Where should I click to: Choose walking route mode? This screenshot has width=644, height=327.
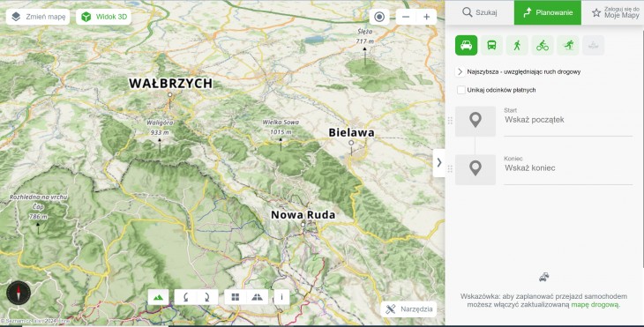pos(517,45)
